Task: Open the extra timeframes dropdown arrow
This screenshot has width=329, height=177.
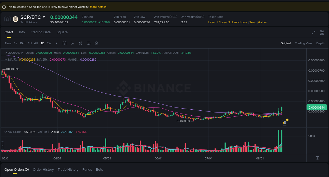Action: pos(56,43)
